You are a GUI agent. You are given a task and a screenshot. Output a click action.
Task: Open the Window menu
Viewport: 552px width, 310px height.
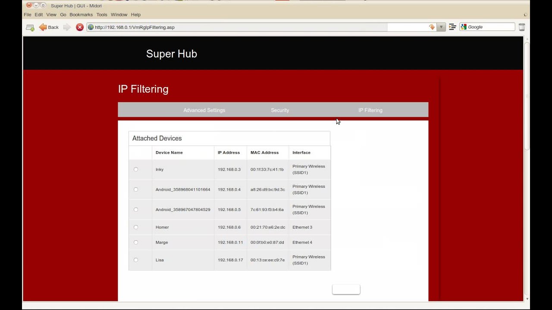point(119,15)
